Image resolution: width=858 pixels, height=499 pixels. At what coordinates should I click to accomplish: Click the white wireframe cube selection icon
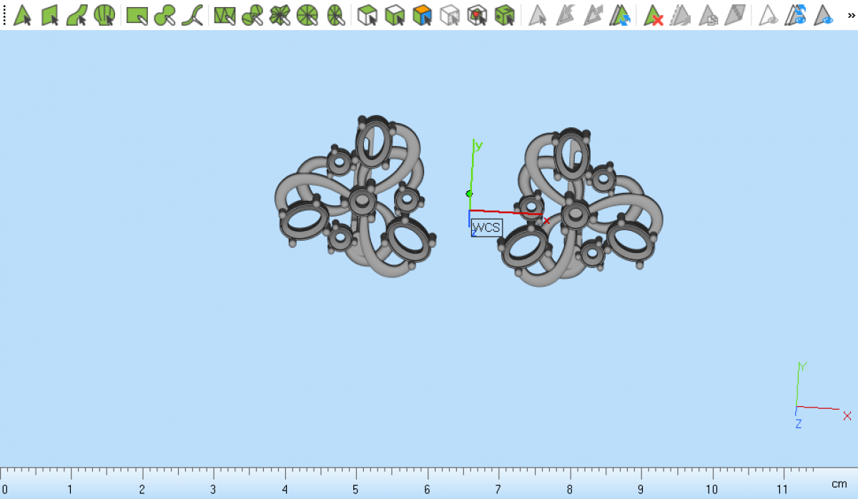point(449,14)
